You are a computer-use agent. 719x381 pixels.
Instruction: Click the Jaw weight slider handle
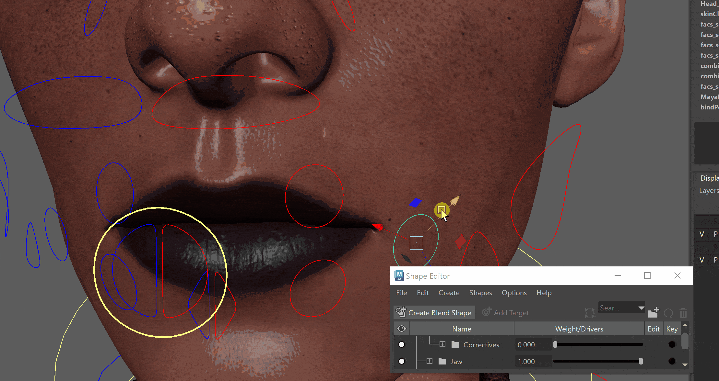[x=641, y=361]
